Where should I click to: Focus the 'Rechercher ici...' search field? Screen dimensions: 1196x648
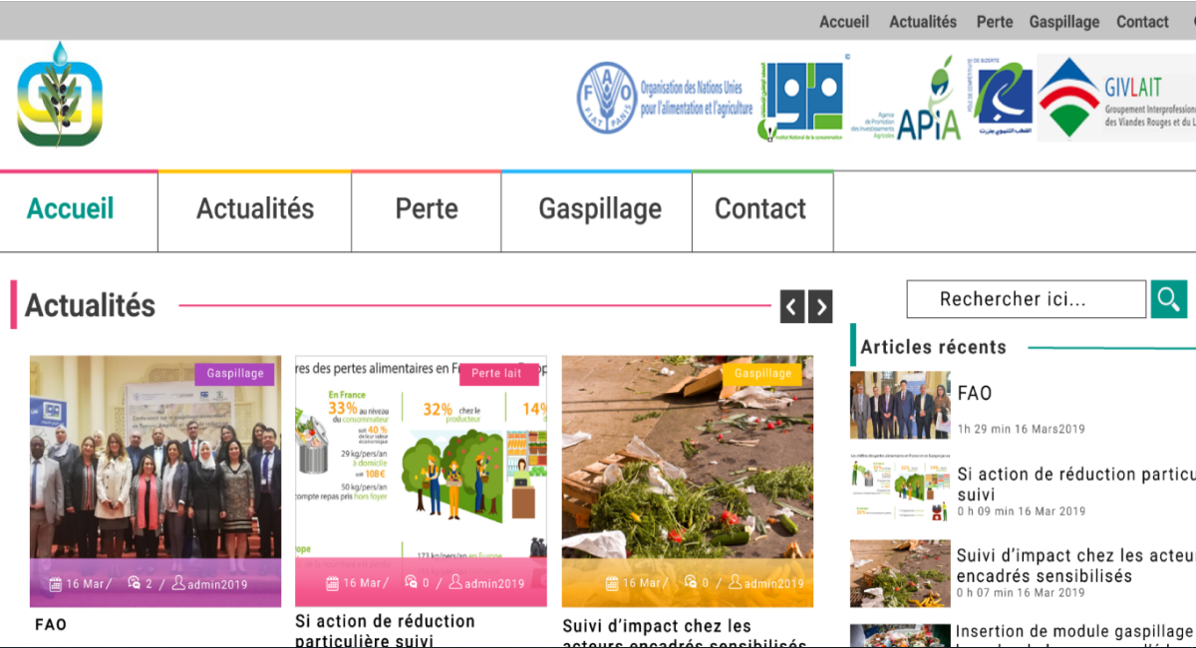click(1027, 299)
